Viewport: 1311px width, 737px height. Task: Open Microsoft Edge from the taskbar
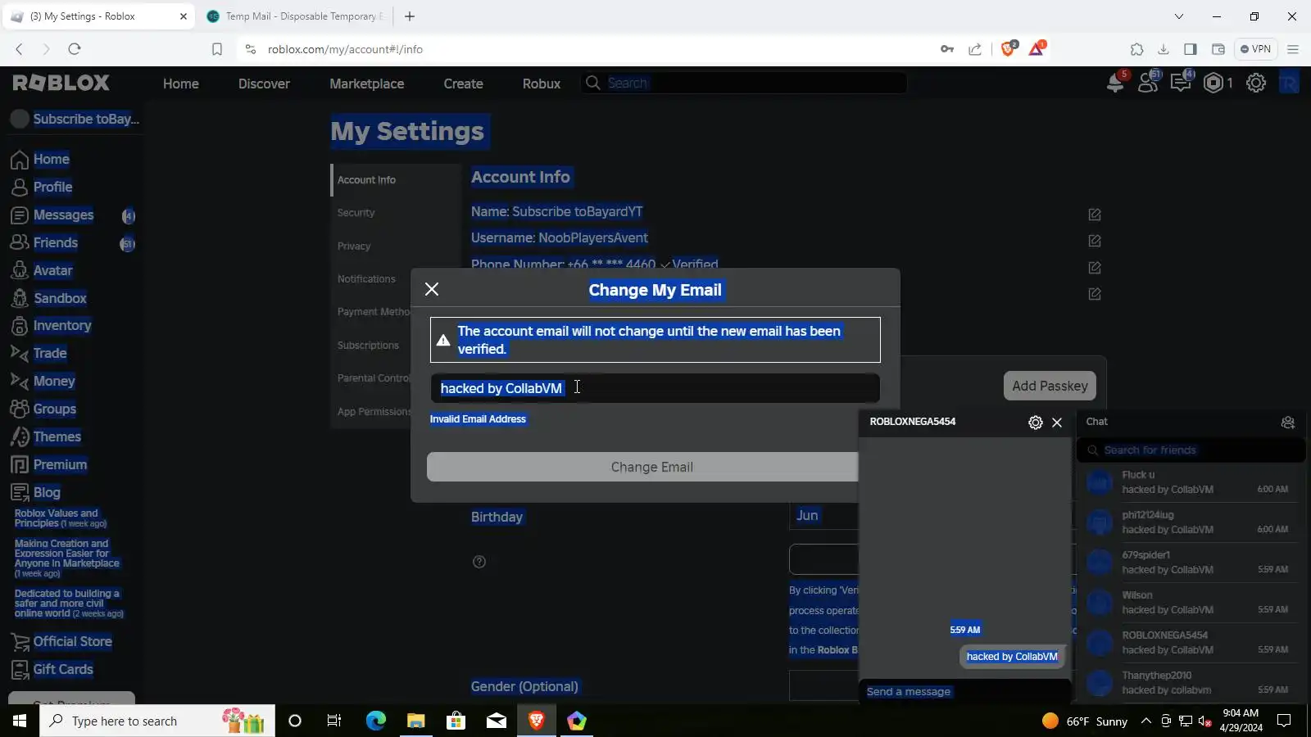tap(375, 721)
